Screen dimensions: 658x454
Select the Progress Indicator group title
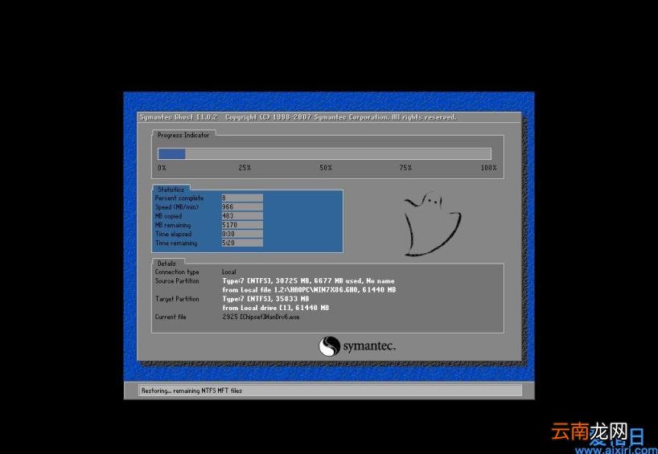(x=183, y=135)
